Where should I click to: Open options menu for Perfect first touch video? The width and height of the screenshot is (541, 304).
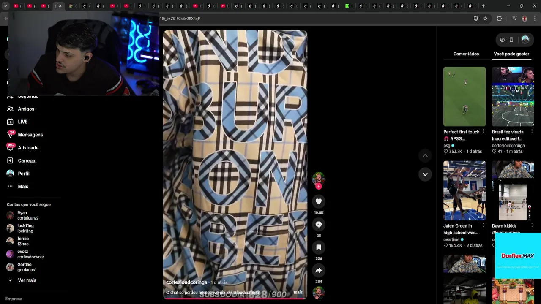tap(484, 132)
